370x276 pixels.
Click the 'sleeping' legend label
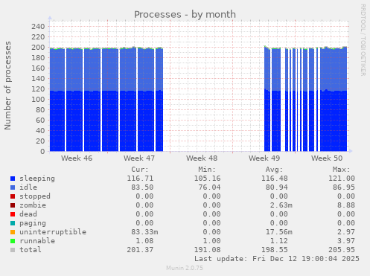click(37, 179)
